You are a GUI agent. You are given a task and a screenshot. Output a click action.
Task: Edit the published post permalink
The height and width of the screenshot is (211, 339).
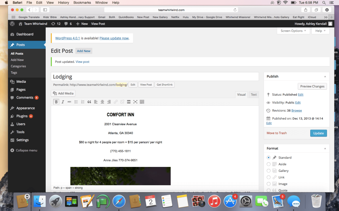click(133, 84)
